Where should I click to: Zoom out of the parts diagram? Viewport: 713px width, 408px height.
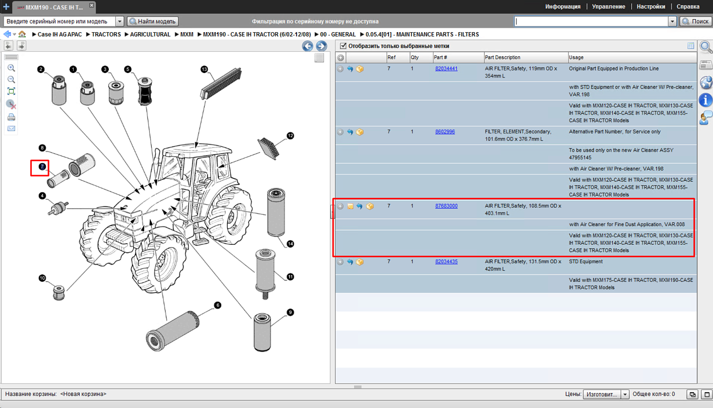click(x=11, y=79)
